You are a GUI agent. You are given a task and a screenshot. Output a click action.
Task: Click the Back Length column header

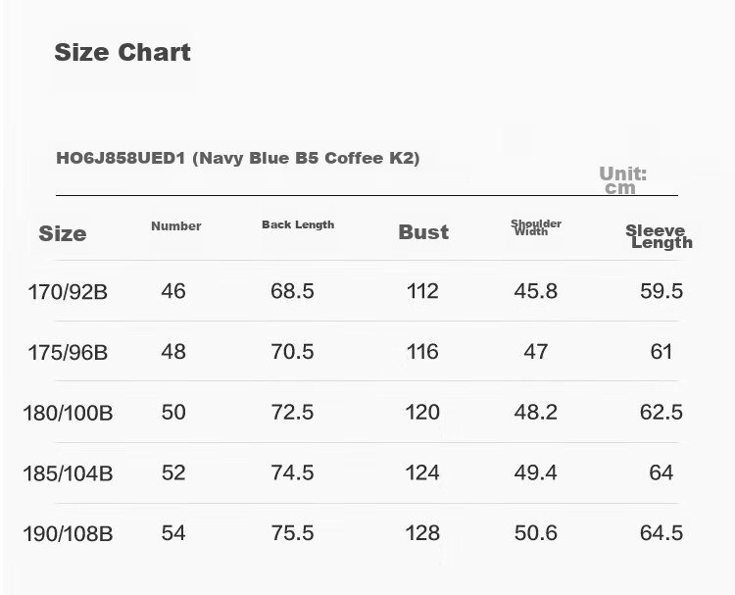click(298, 224)
